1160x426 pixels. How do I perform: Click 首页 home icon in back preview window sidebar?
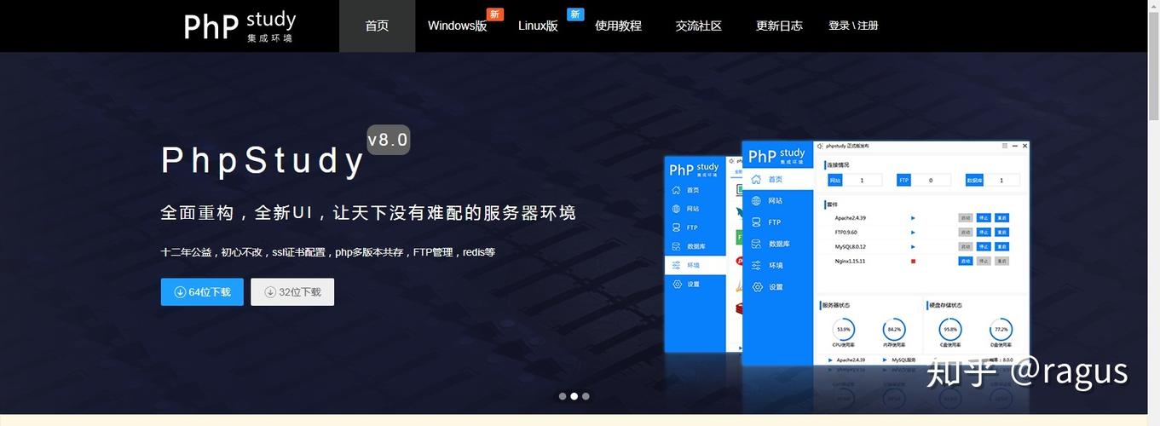point(677,190)
